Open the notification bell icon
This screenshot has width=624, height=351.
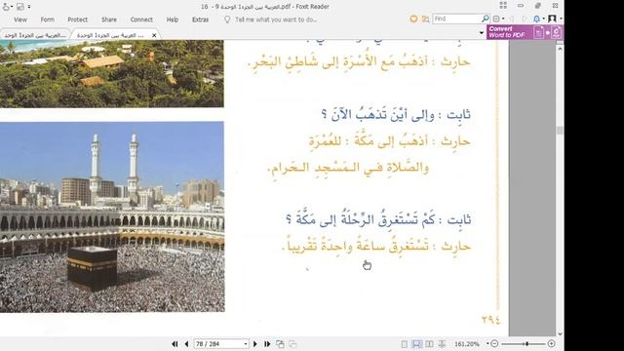[x=537, y=19]
